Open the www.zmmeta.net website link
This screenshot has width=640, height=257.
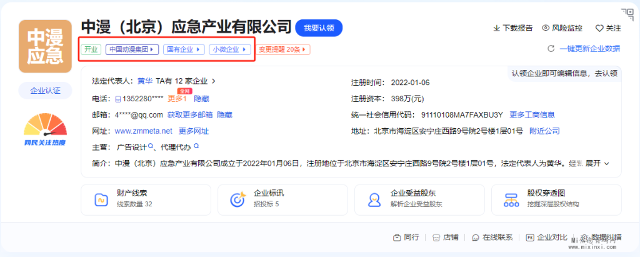(143, 131)
